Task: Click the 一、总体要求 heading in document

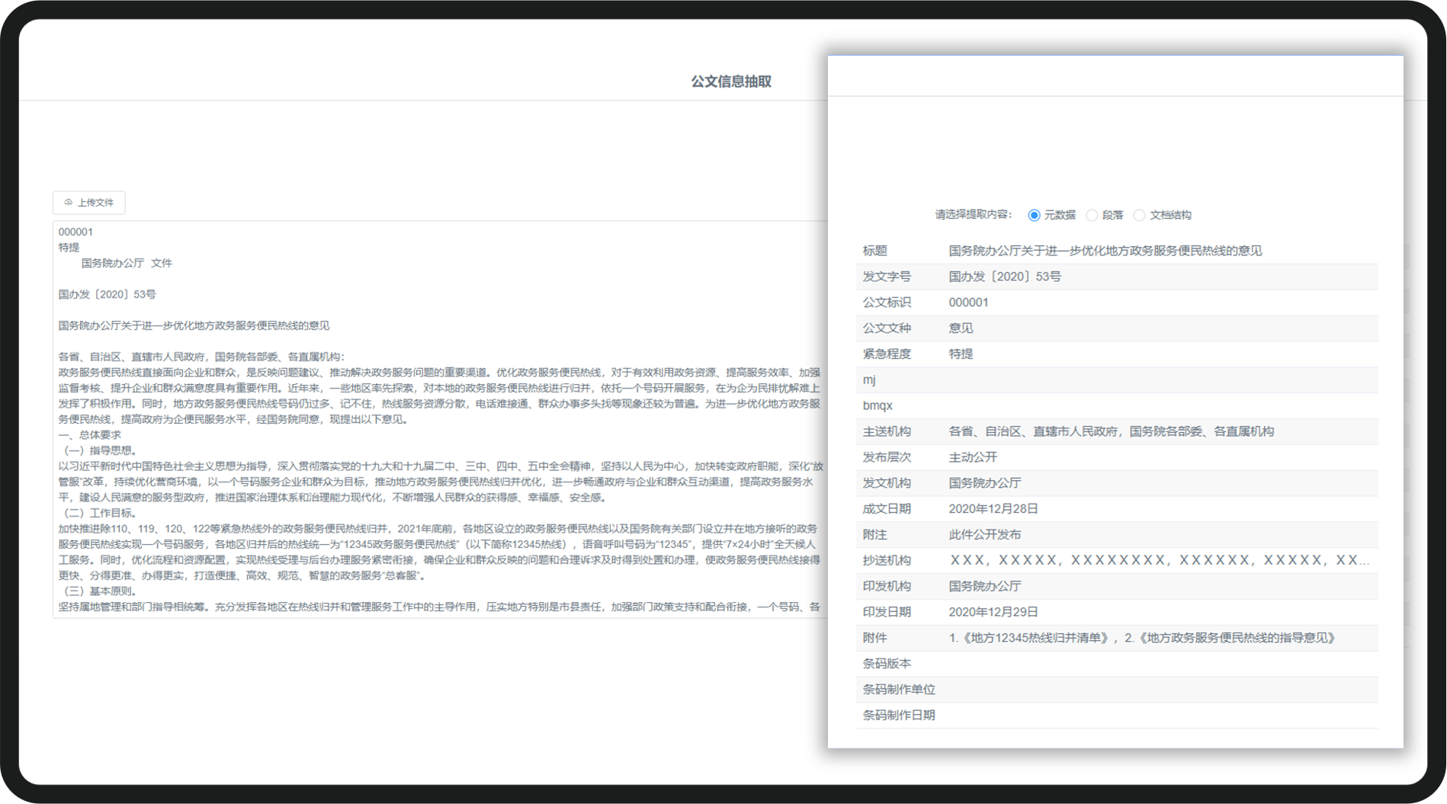Action: (x=89, y=435)
